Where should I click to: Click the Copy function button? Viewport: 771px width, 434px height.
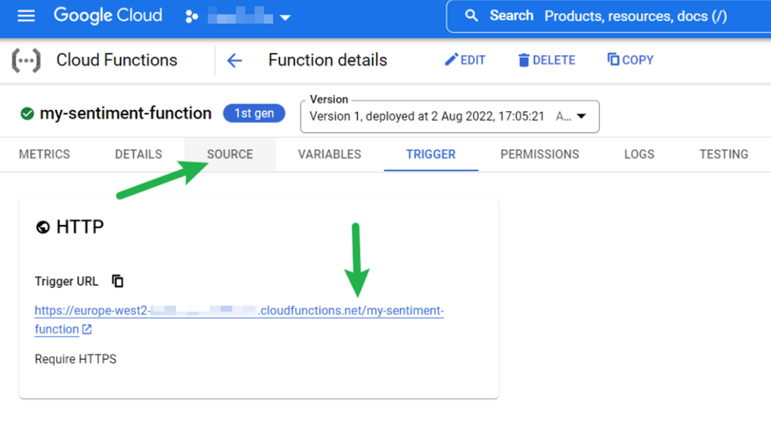pyautogui.click(x=630, y=60)
